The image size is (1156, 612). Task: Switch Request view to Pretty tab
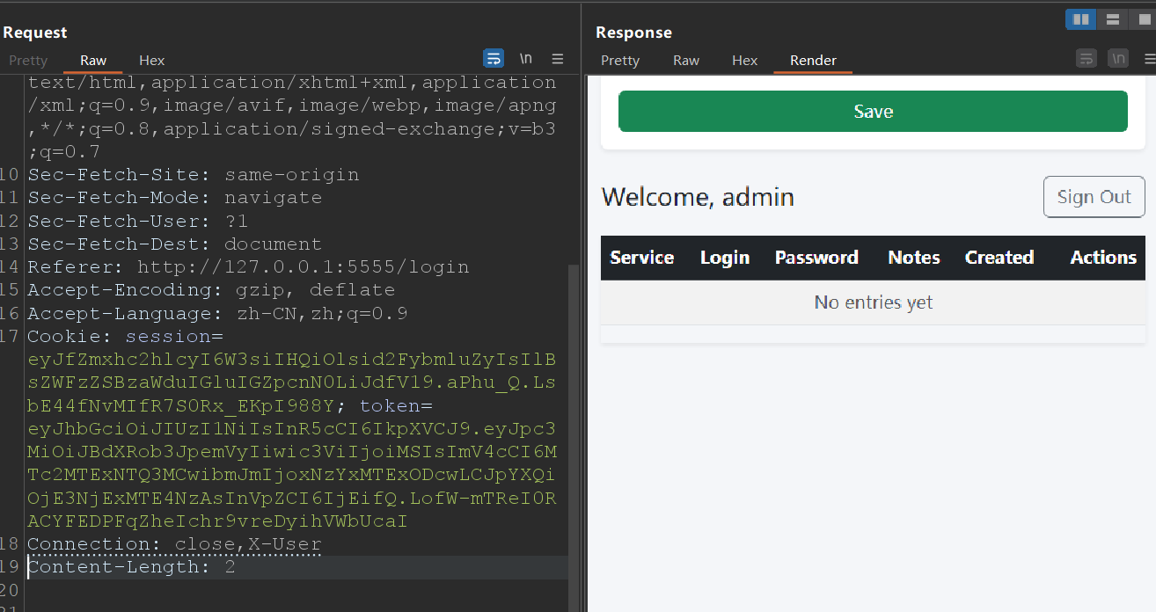pos(28,61)
